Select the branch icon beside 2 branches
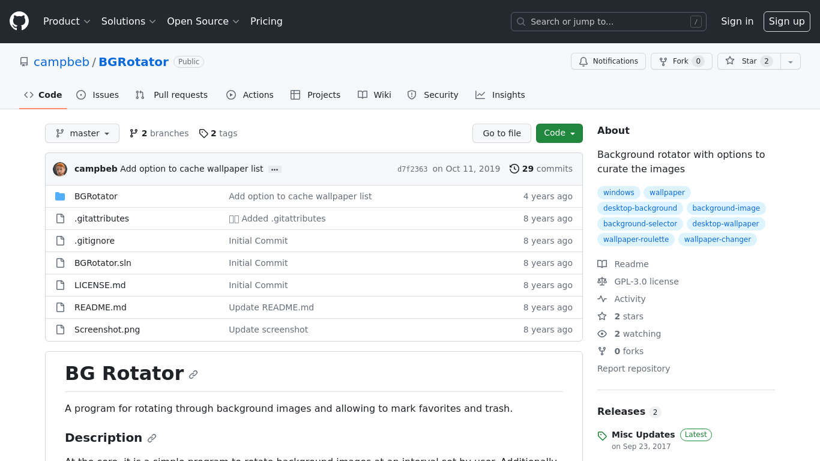 pos(134,133)
